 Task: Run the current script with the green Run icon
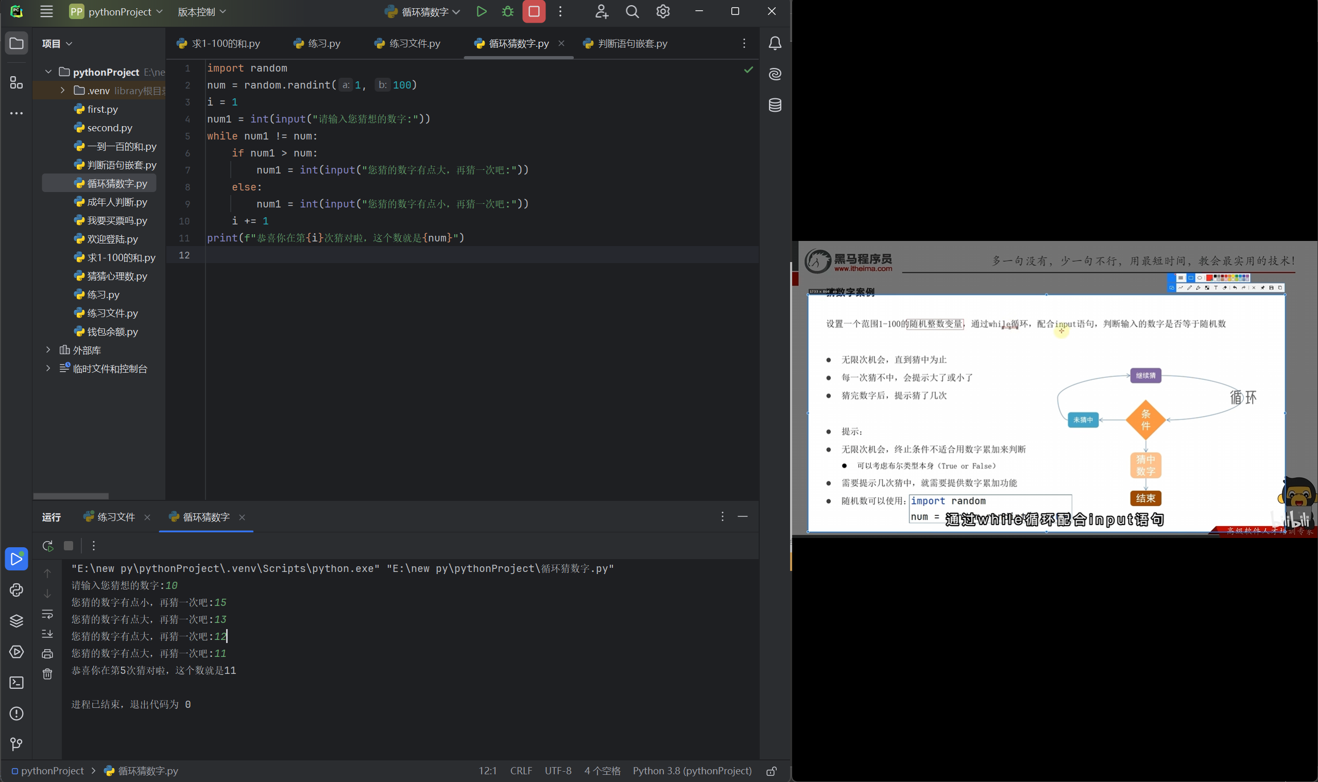pos(481,12)
